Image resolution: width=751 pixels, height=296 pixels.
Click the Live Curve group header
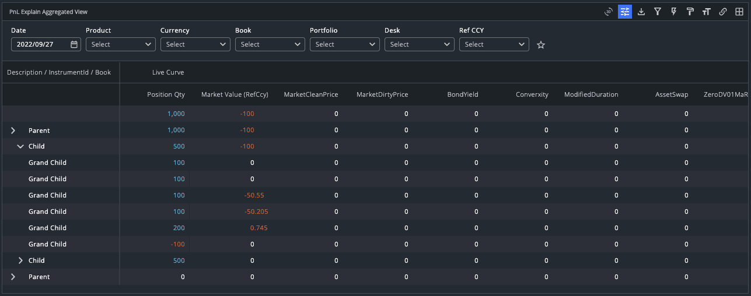(x=168, y=73)
